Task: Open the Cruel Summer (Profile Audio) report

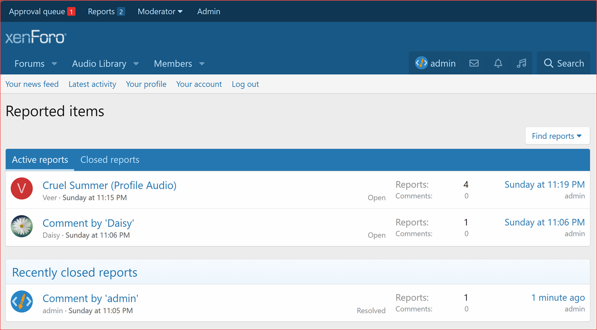Action: (109, 186)
